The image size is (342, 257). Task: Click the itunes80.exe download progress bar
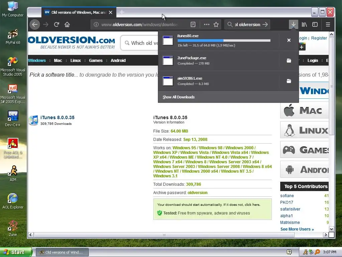(224, 40)
